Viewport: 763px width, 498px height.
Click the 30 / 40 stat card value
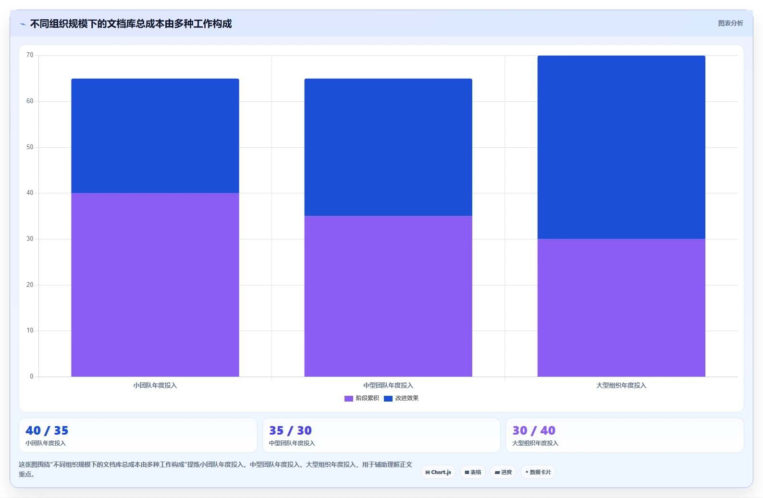pos(534,430)
